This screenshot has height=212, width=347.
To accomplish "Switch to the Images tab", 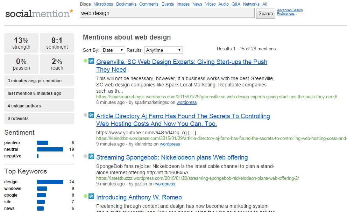I will (x=183, y=4).
